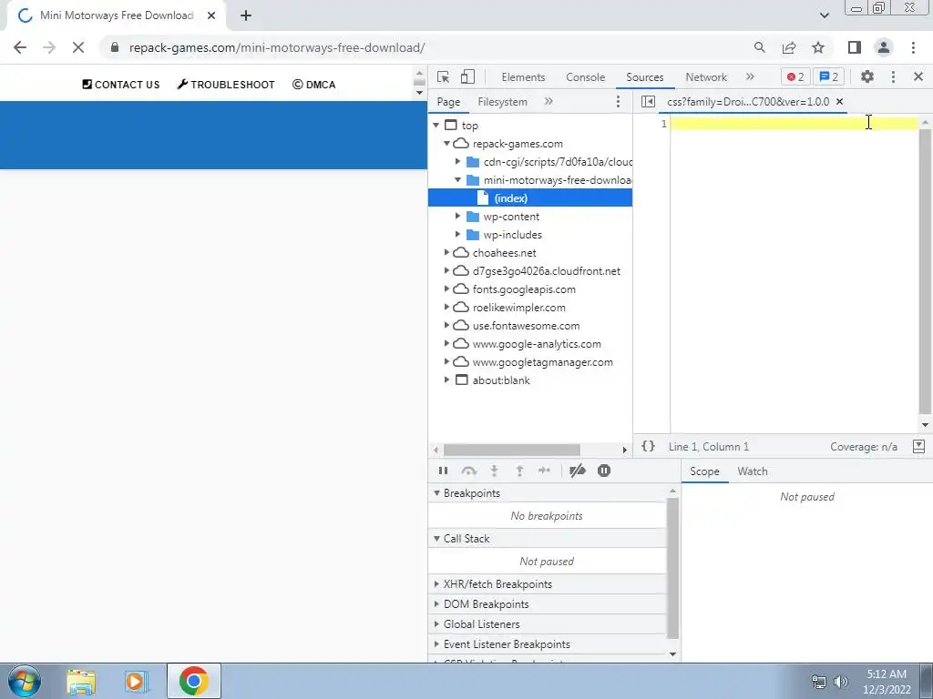Screen dimensions: 933x699
Task: Pretty print with the curly braces icon
Action: click(648, 446)
